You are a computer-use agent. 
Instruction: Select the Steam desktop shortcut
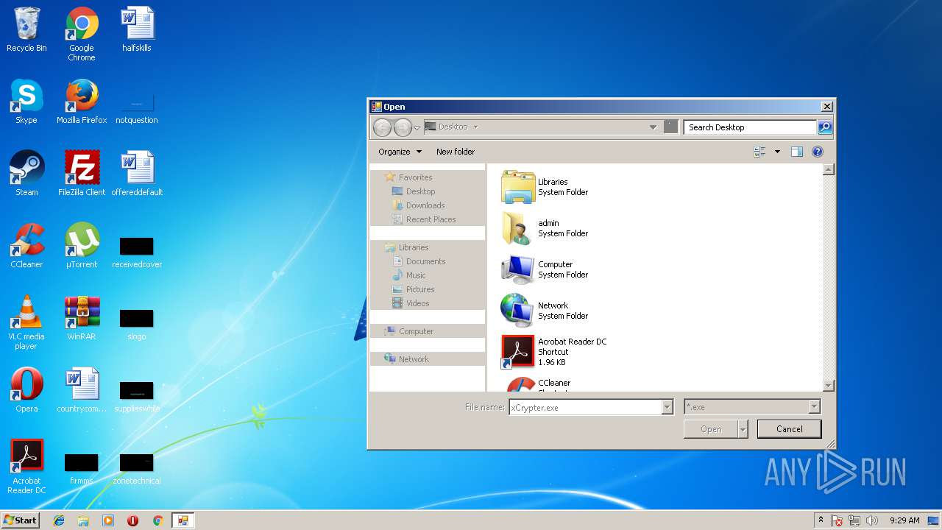(x=26, y=174)
